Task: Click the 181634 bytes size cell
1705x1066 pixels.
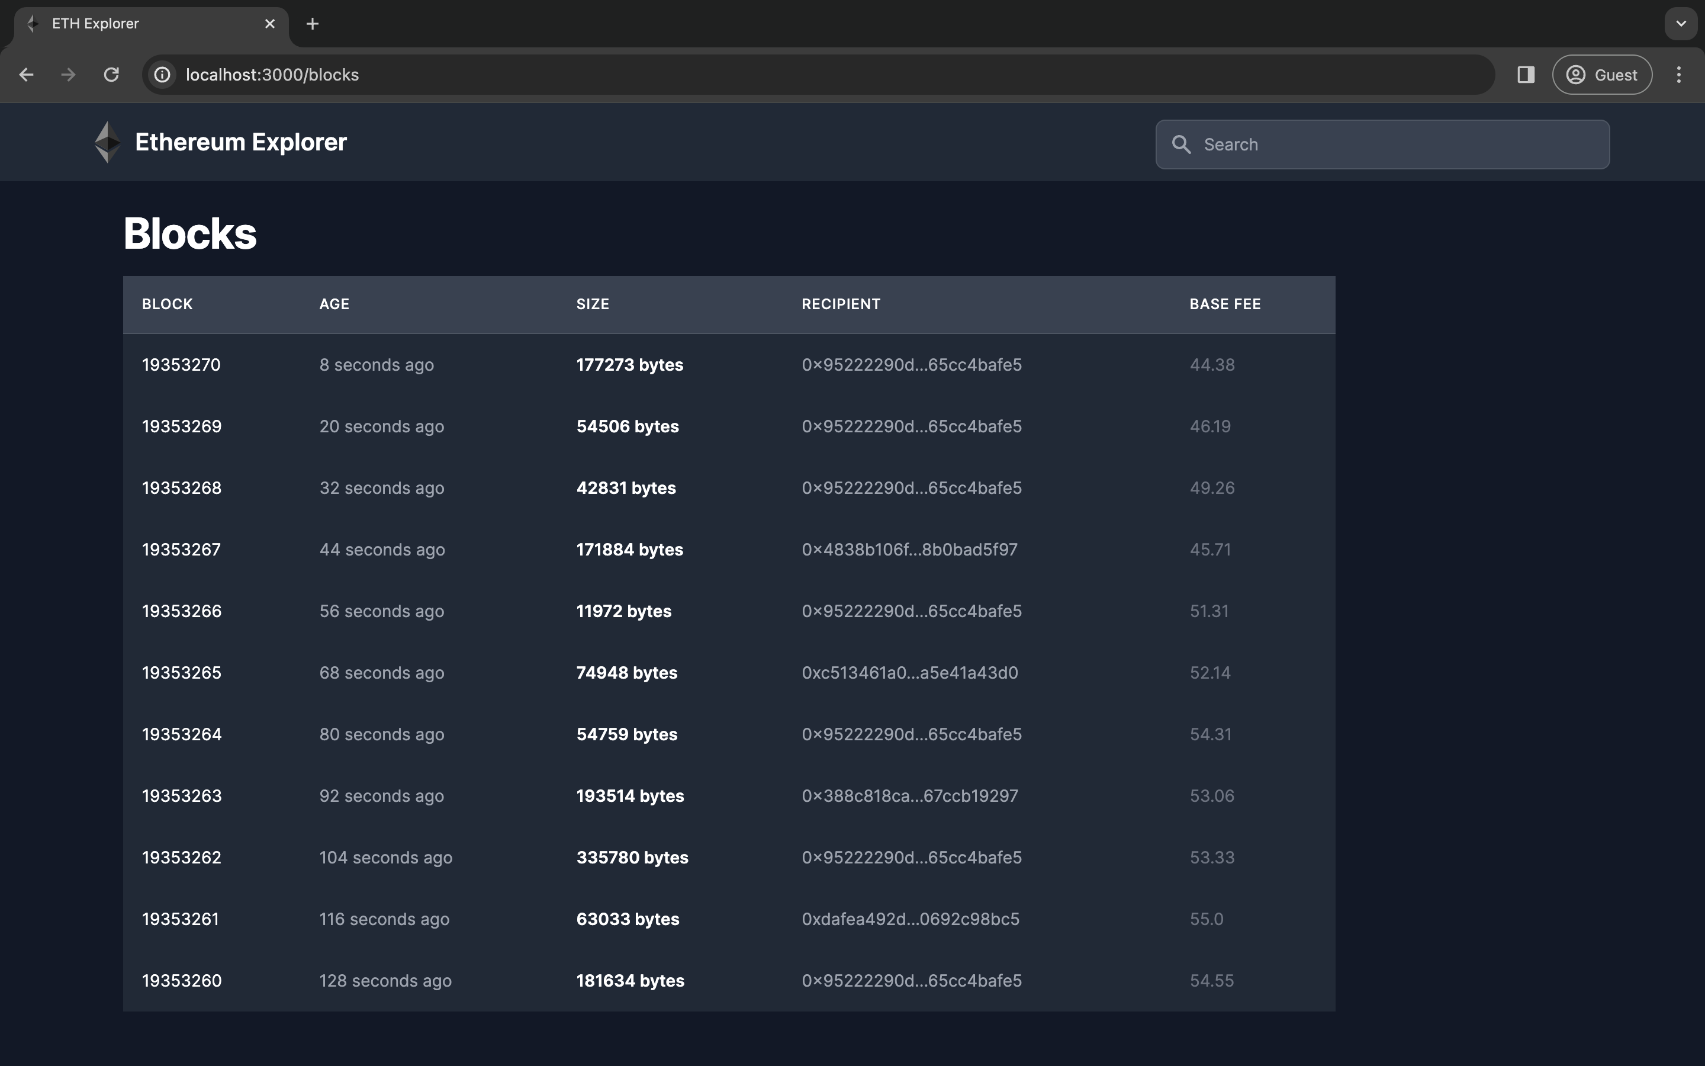Action: pos(630,981)
